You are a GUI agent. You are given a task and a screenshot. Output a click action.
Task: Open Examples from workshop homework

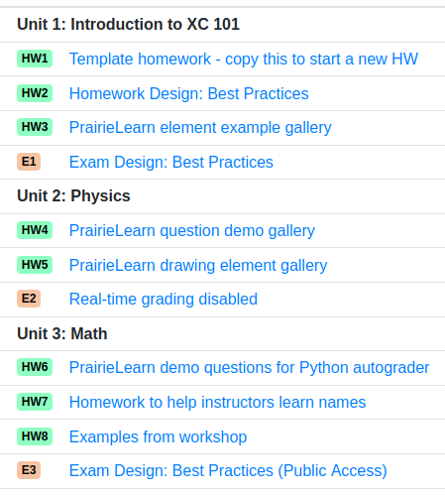(159, 437)
